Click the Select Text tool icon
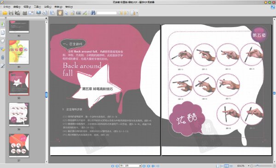This screenshot has width=276, height=168. point(72,13)
